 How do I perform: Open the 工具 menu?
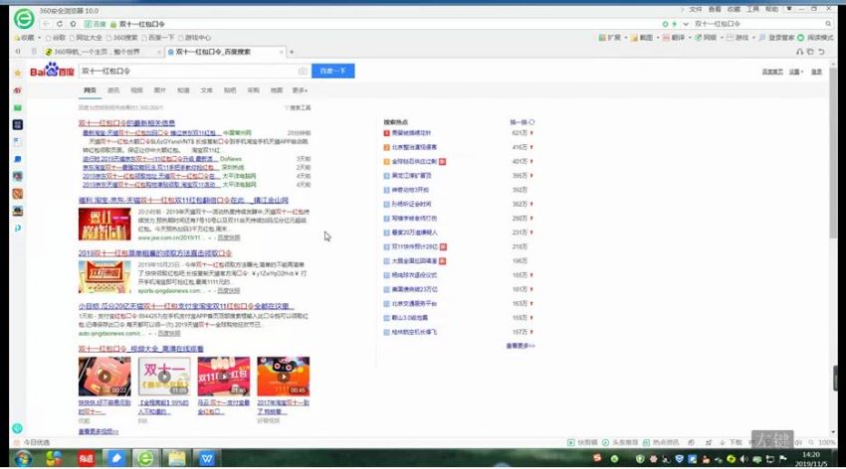(x=752, y=10)
